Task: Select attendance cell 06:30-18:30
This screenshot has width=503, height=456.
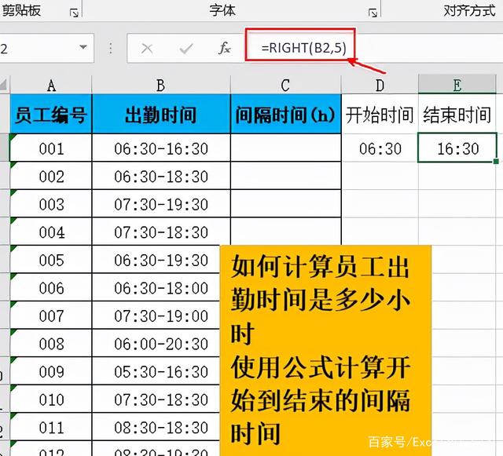Action: [161, 176]
